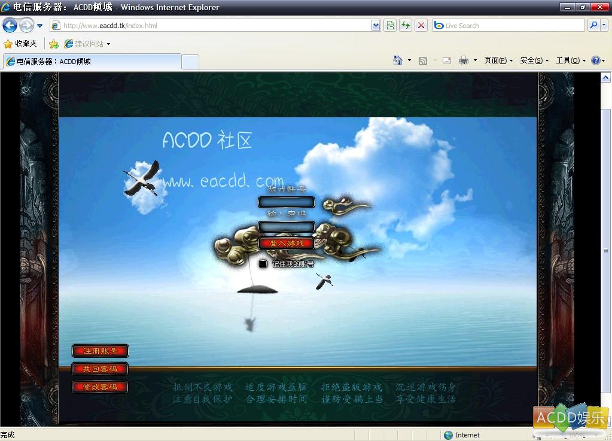
Task: Expand the recent pages dropdown arrow
Action: (x=40, y=26)
